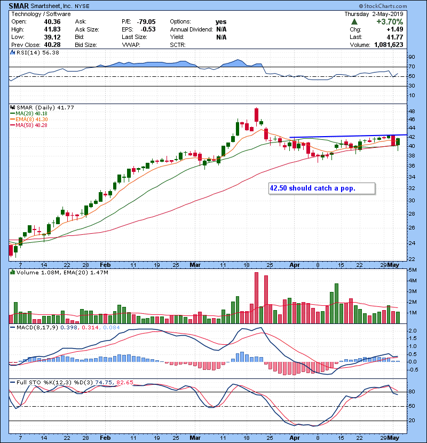Select the Chg value +1.49
The height and width of the screenshot is (443, 427).
coord(395,29)
